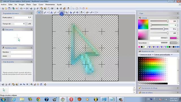Open the Secundario color dropdown

[178, 43]
